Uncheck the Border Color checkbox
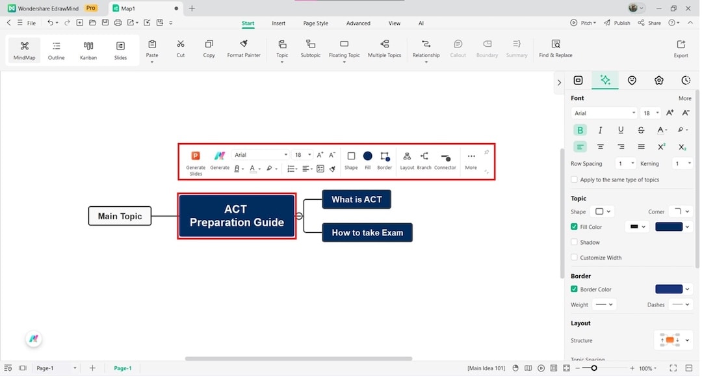 coord(575,290)
